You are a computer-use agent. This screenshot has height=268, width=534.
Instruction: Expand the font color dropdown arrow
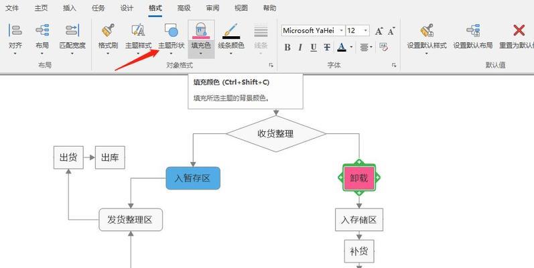(x=351, y=47)
